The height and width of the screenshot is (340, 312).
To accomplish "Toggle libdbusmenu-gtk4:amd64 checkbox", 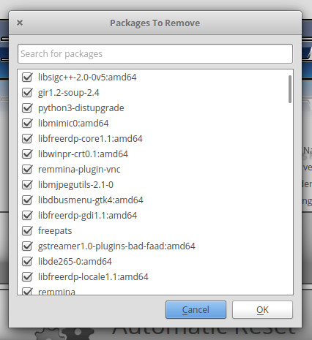I will [x=27, y=200].
